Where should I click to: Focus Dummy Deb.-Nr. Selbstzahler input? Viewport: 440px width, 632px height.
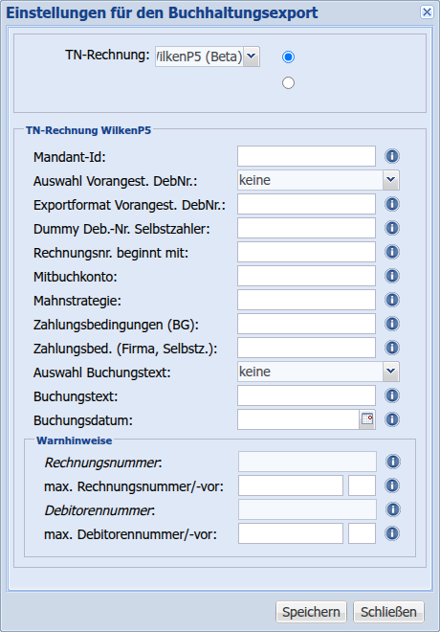point(306,228)
